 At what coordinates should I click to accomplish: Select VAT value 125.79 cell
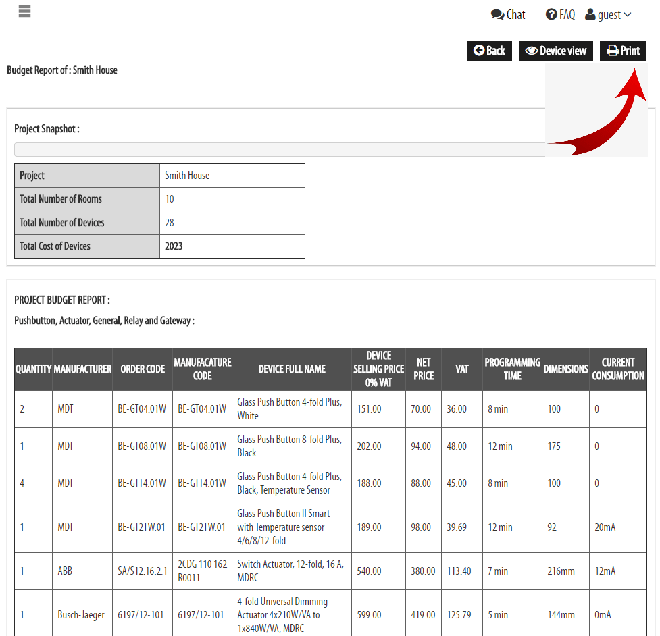(462, 614)
